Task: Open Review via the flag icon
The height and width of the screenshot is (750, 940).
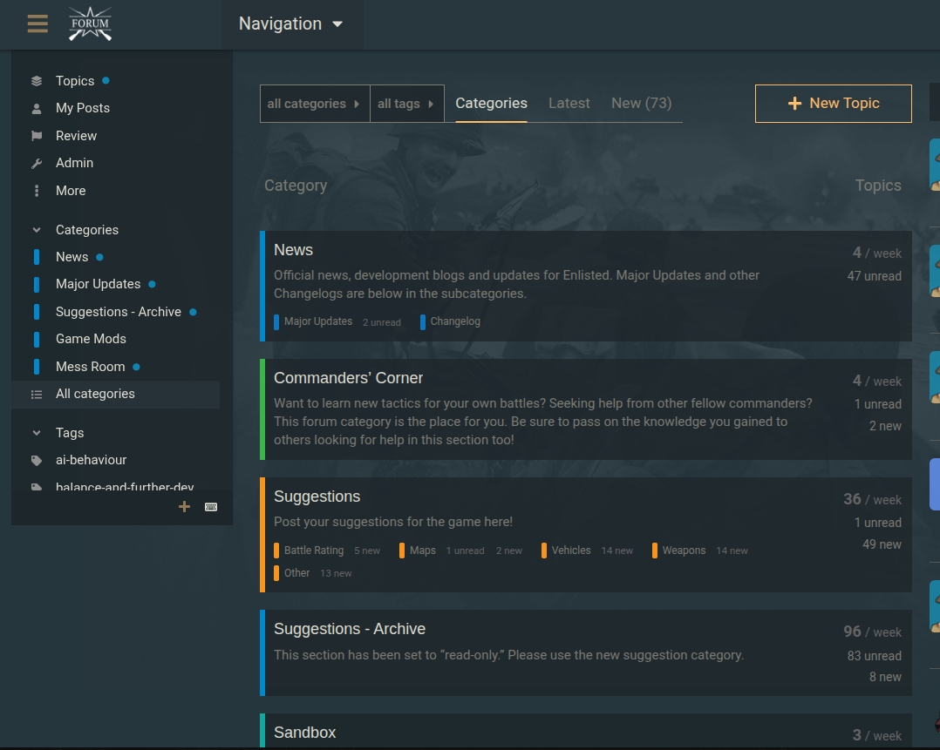Action: [x=37, y=136]
